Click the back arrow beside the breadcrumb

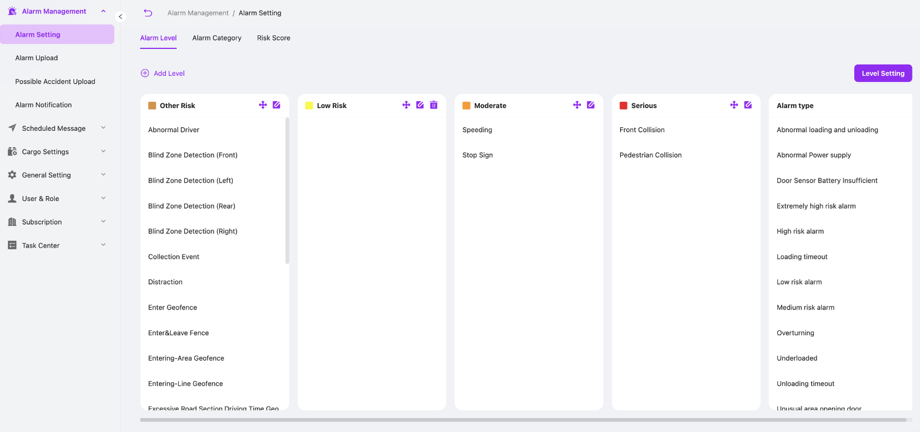148,12
